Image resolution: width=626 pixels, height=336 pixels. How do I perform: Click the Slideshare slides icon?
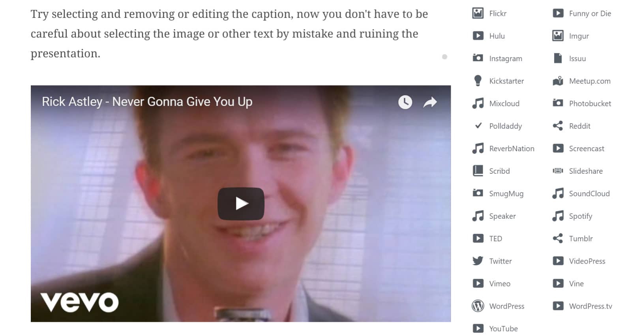point(558,171)
